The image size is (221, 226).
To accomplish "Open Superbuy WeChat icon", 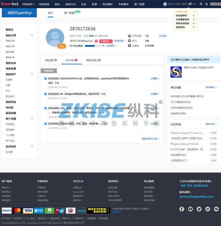I will [x=216, y=209].
